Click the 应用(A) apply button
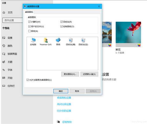Image resolution: width=147 pixels, height=124 pixels. tap(93, 91)
